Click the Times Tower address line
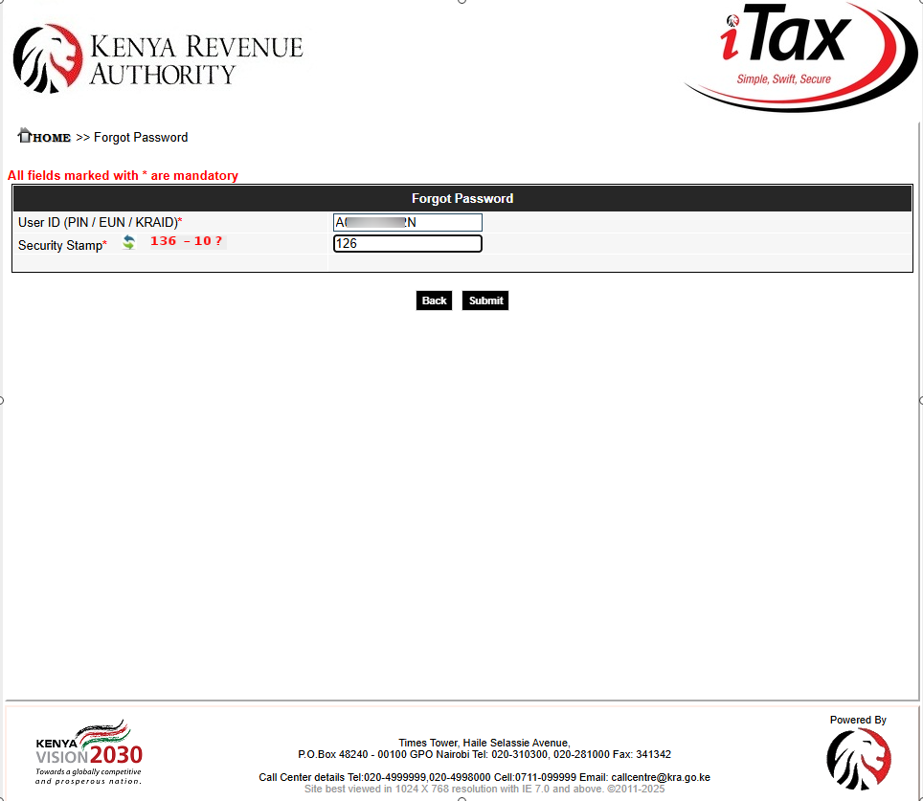The width and height of the screenshot is (923, 801). click(x=484, y=743)
